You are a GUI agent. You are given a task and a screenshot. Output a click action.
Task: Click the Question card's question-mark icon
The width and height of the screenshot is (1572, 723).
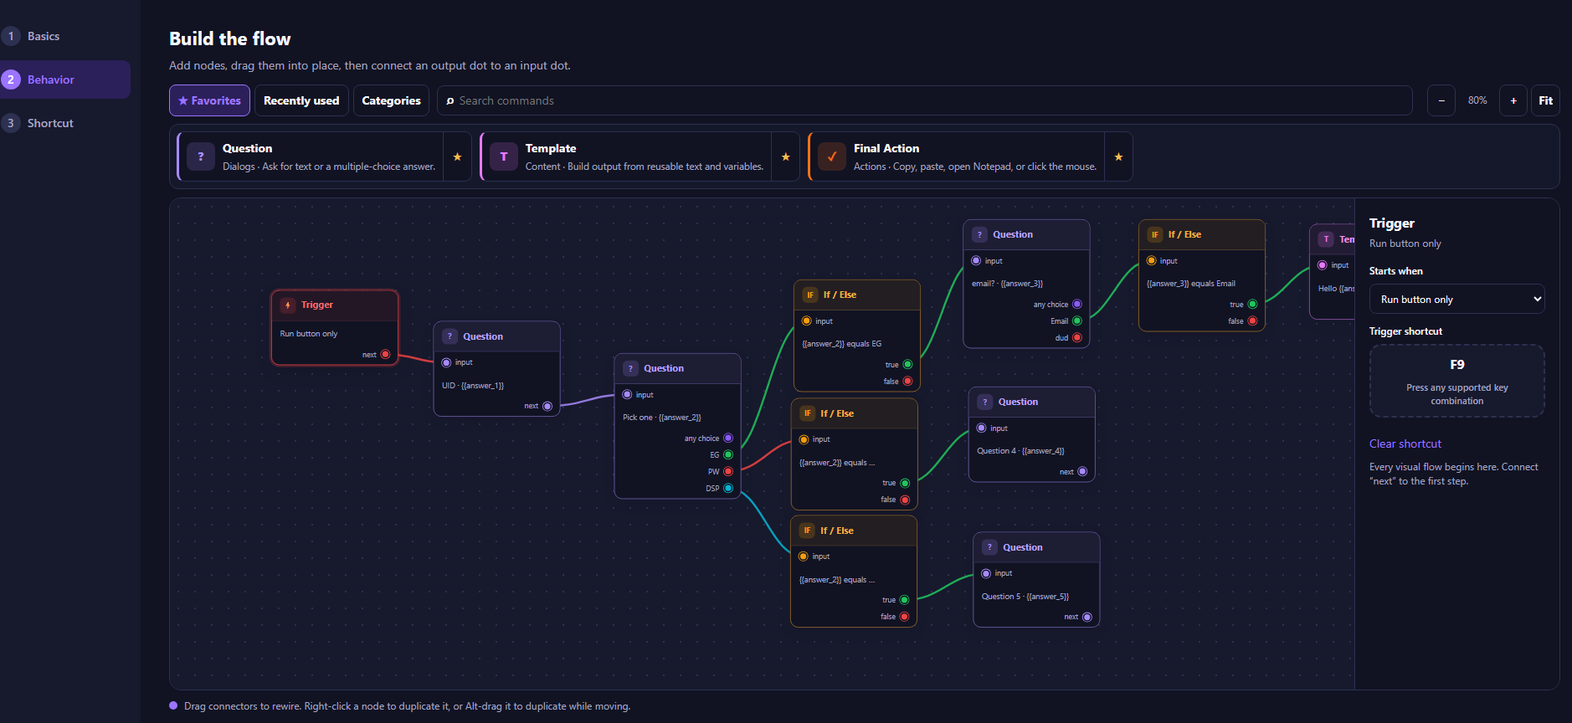point(201,156)
